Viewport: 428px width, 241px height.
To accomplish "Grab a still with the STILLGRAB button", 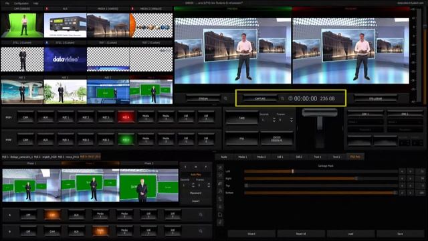I will (376, 98).
